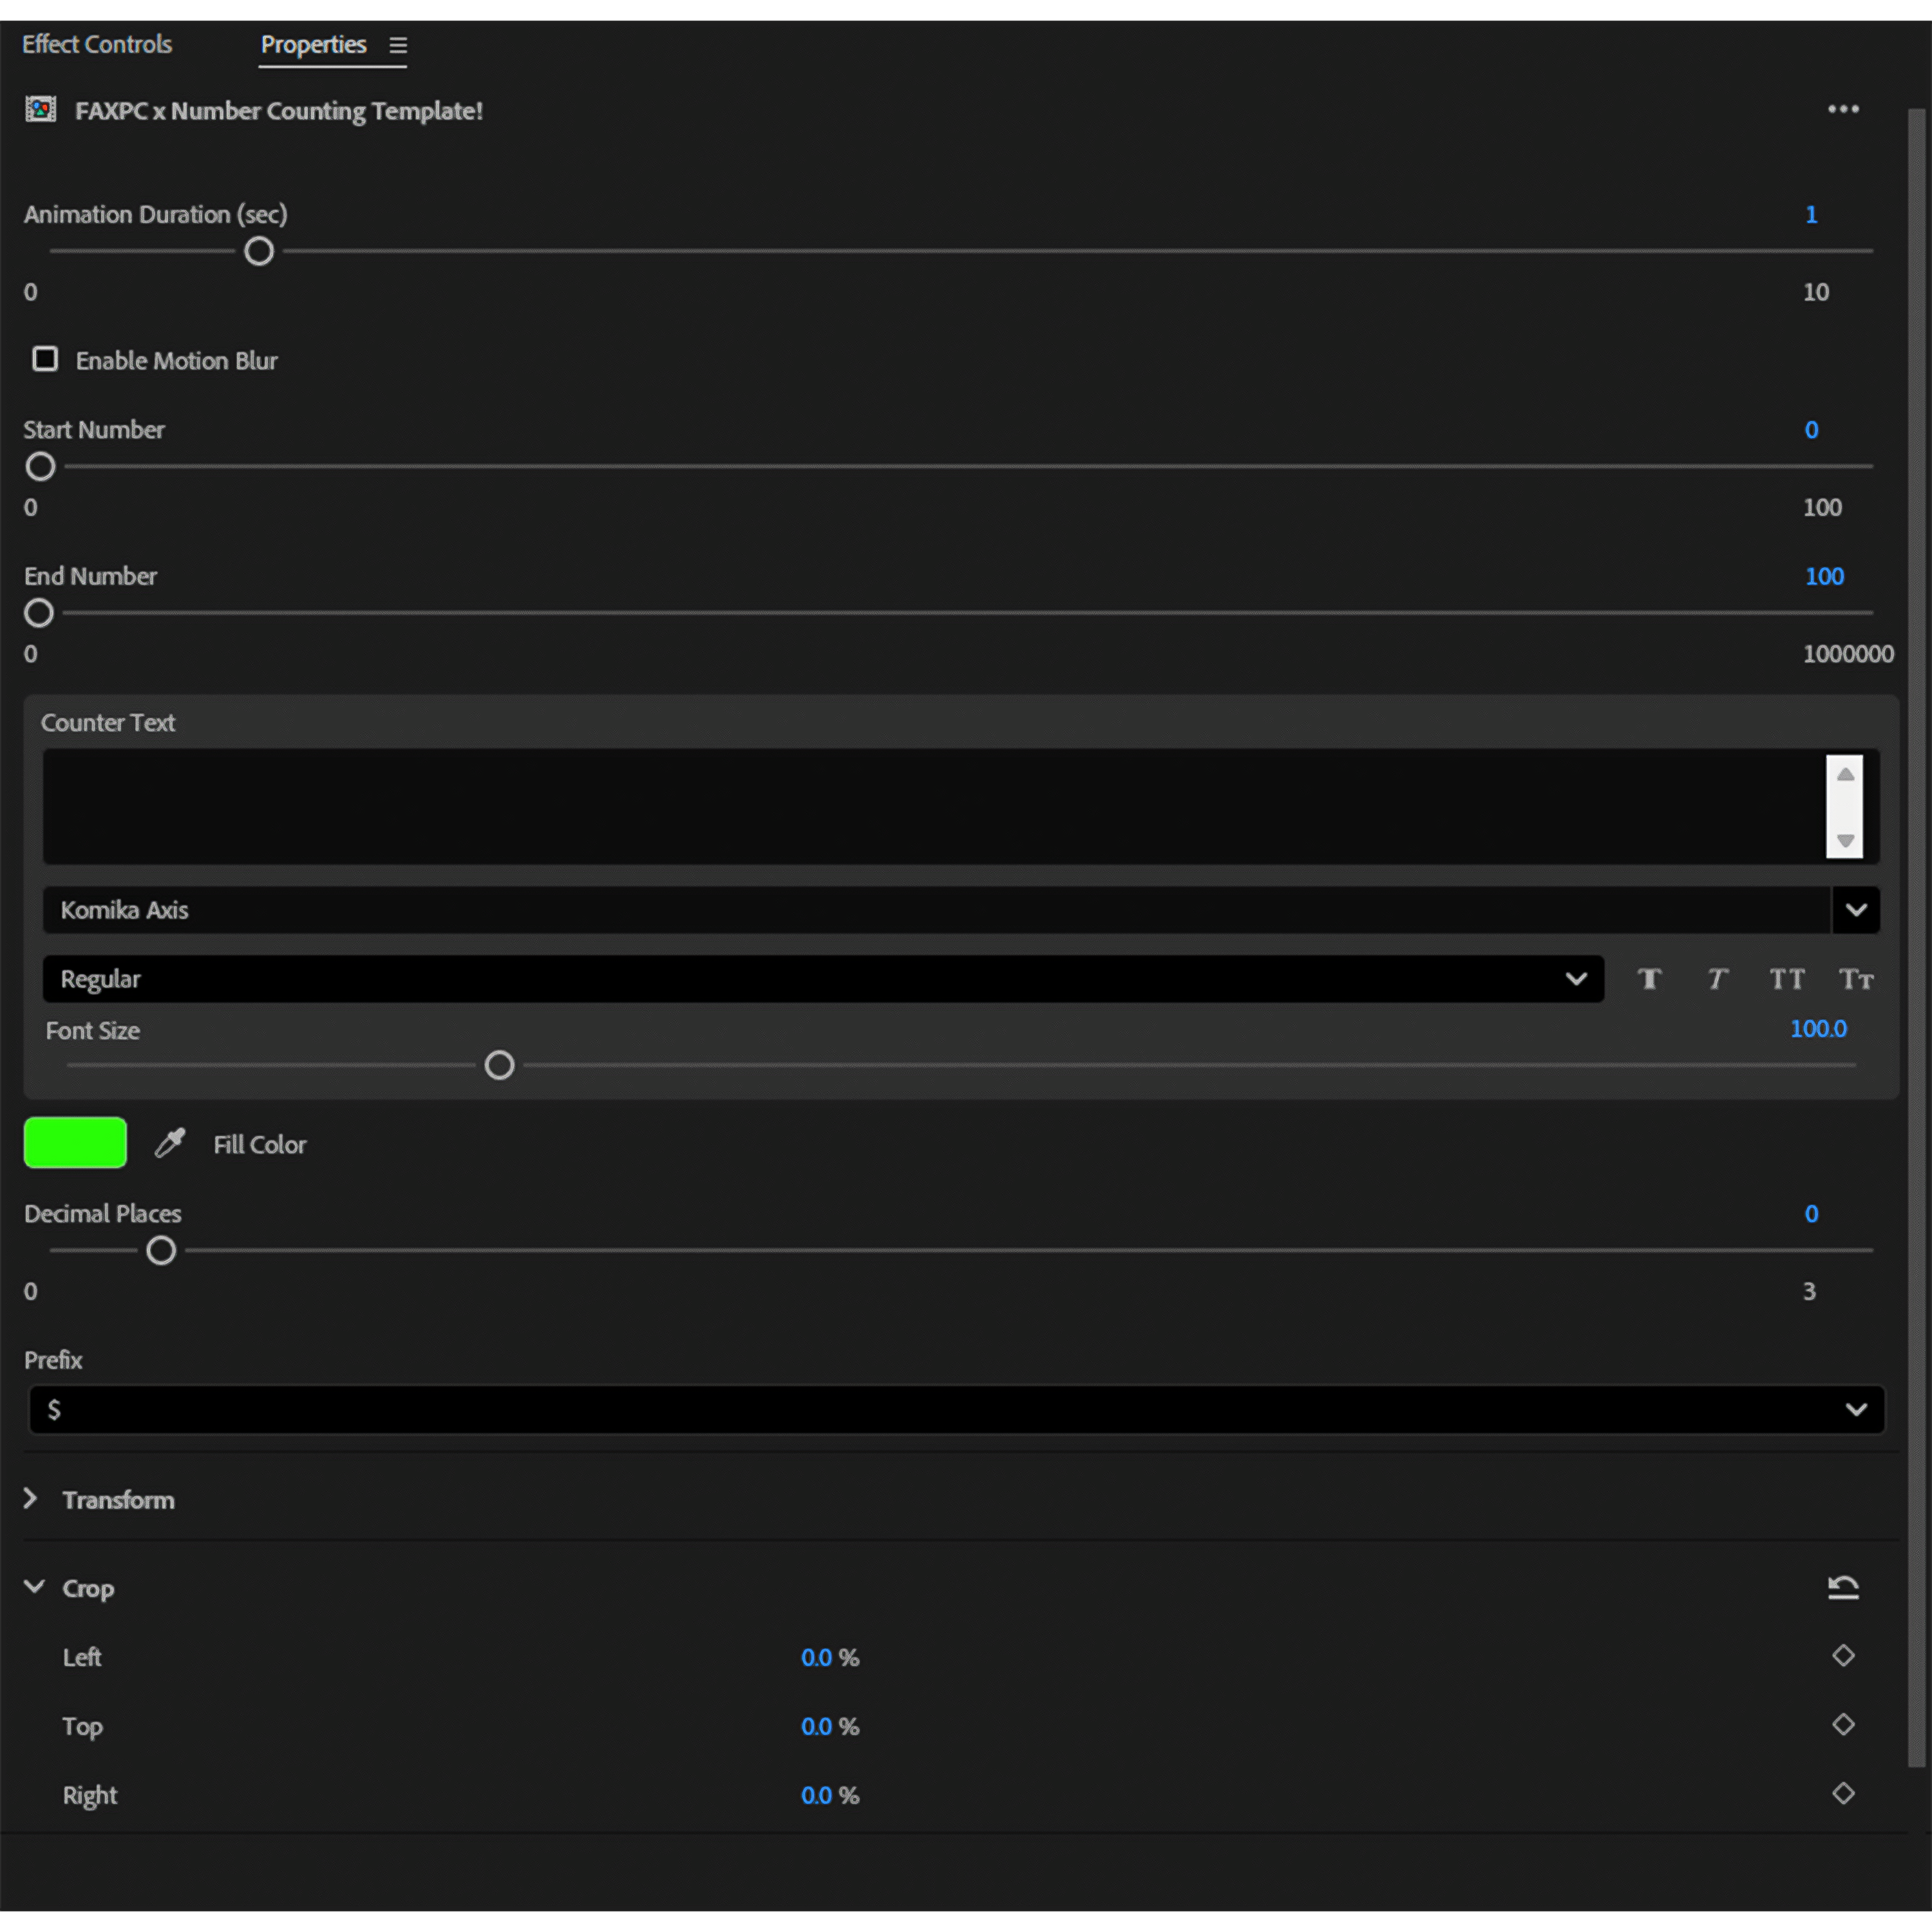Open the Komika Axis font dropdown

[x=1855, y=910]
